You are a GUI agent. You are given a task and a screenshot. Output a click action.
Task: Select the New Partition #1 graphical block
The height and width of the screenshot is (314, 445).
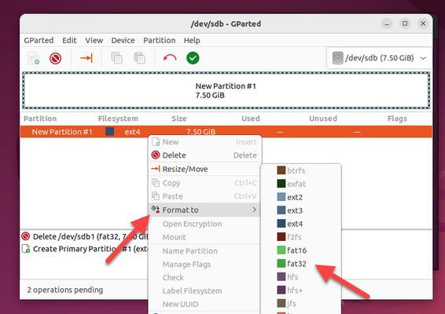[x=226, y=90]
